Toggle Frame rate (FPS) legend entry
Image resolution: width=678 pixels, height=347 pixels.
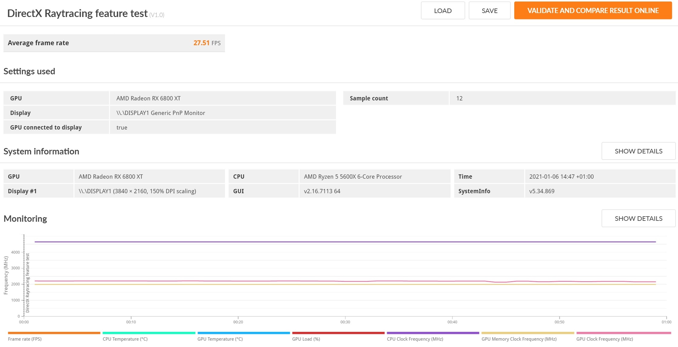[x=54, y=337]
